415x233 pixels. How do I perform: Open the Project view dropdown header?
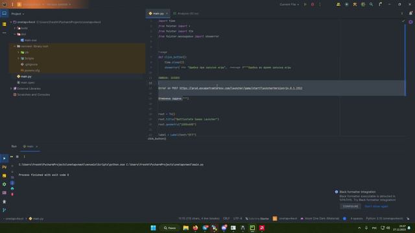pyautogui.click(x=18, y=14)
